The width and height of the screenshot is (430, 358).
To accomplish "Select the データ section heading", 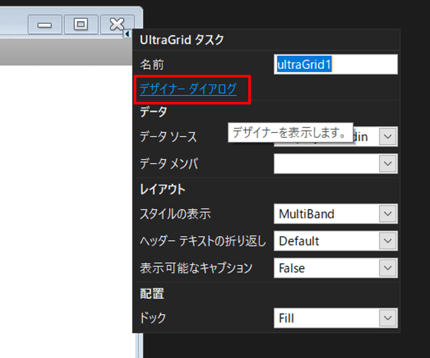I will (x=153, y=112).
